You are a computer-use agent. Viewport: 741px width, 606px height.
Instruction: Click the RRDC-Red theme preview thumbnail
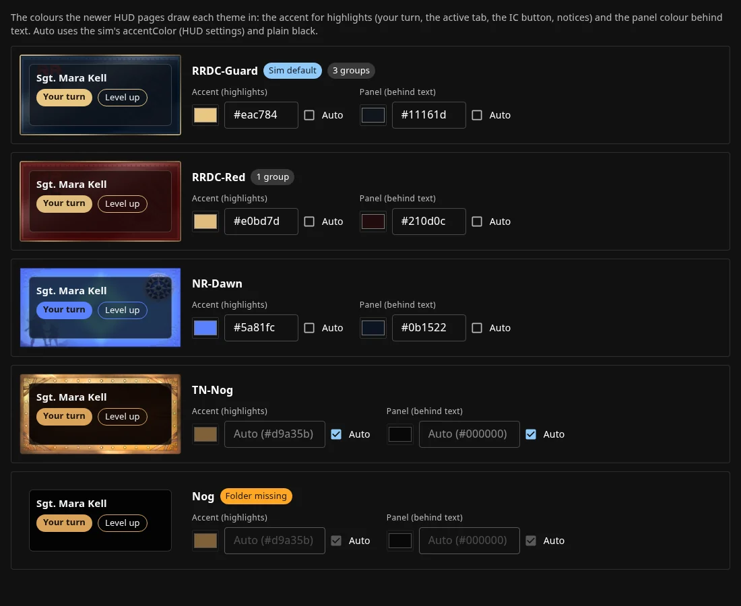100,201
